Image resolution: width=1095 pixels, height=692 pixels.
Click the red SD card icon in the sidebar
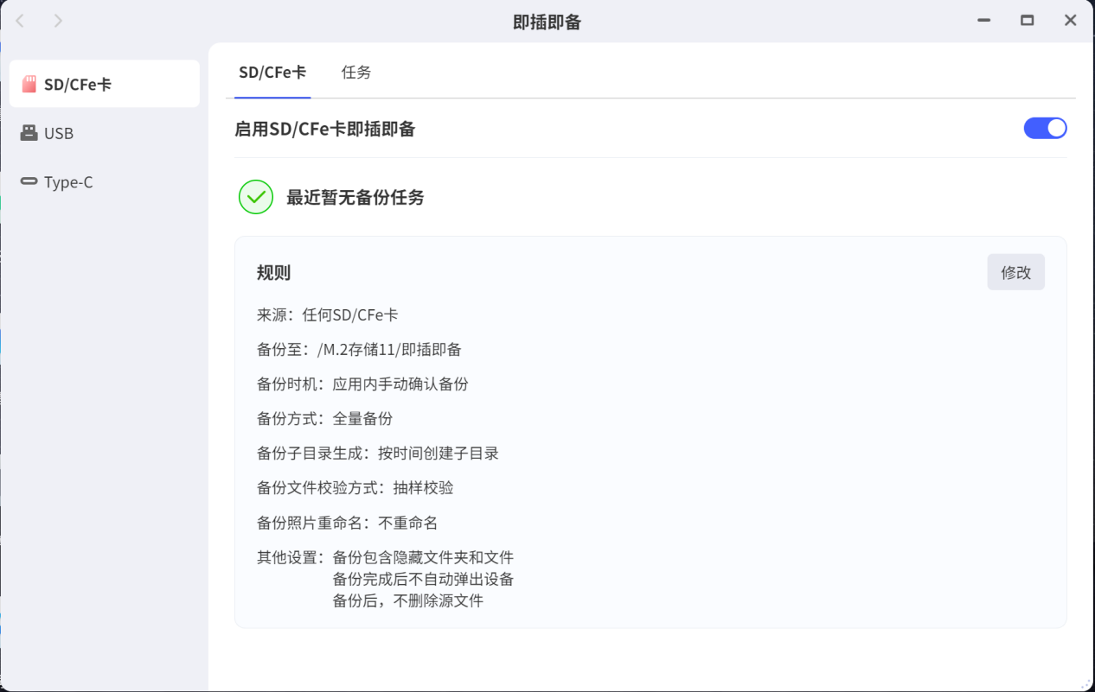tap(29, 84)
